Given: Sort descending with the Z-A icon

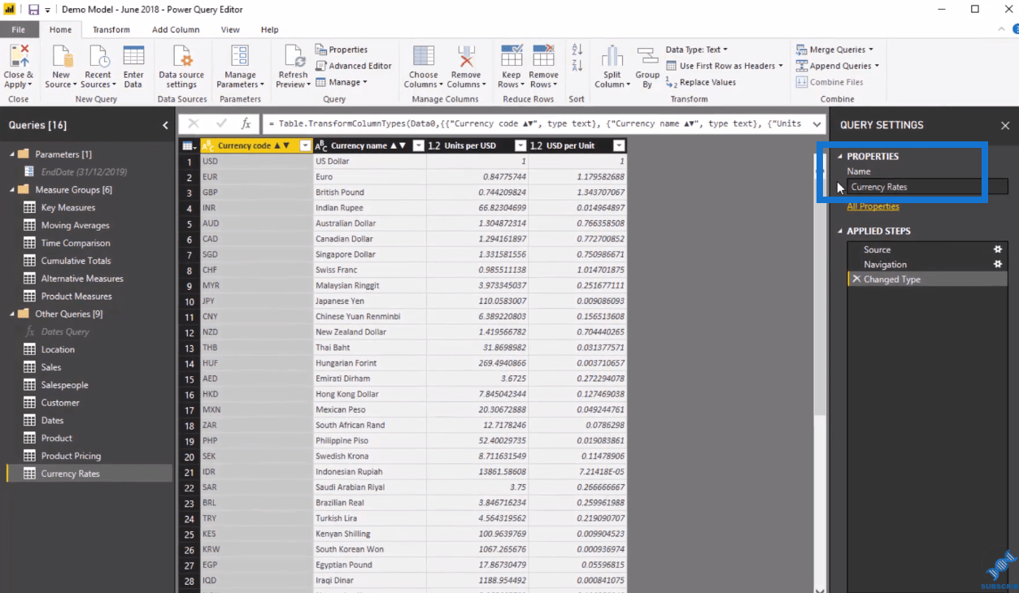Looking at the screenshot, I should pyautogui.click(x=577, y=66).
